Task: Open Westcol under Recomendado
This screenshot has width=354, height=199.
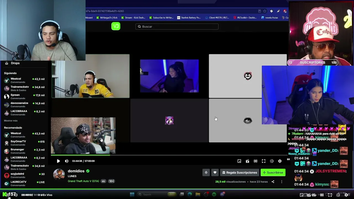Action: click(24, 135)
